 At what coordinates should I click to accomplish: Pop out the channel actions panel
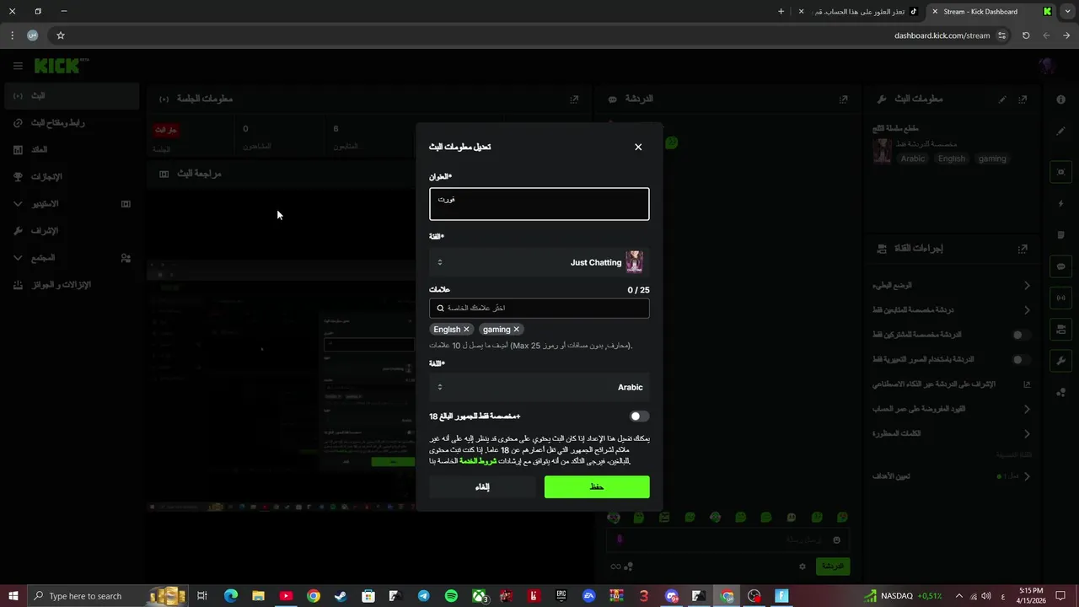pyautogui.click(x=1023, y=249)
